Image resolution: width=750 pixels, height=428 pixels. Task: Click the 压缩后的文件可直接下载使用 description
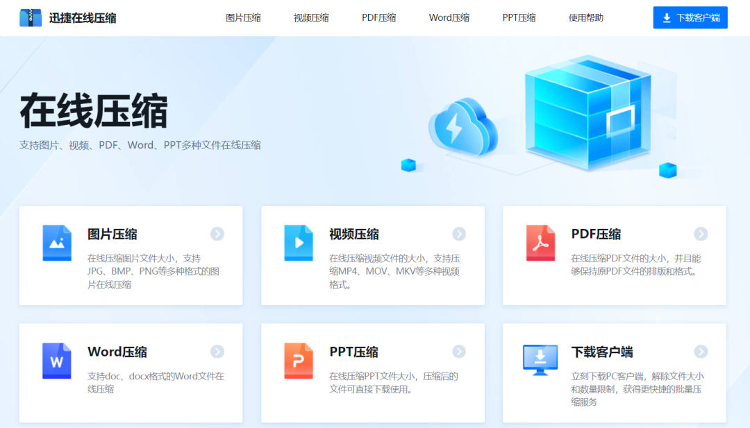(394, 383)
